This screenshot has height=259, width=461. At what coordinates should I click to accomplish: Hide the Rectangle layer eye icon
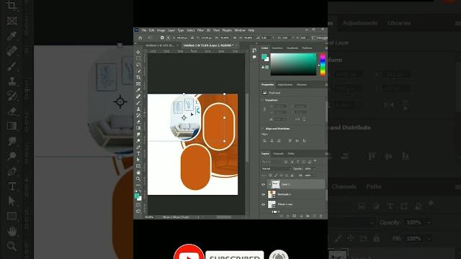point(264,194)
